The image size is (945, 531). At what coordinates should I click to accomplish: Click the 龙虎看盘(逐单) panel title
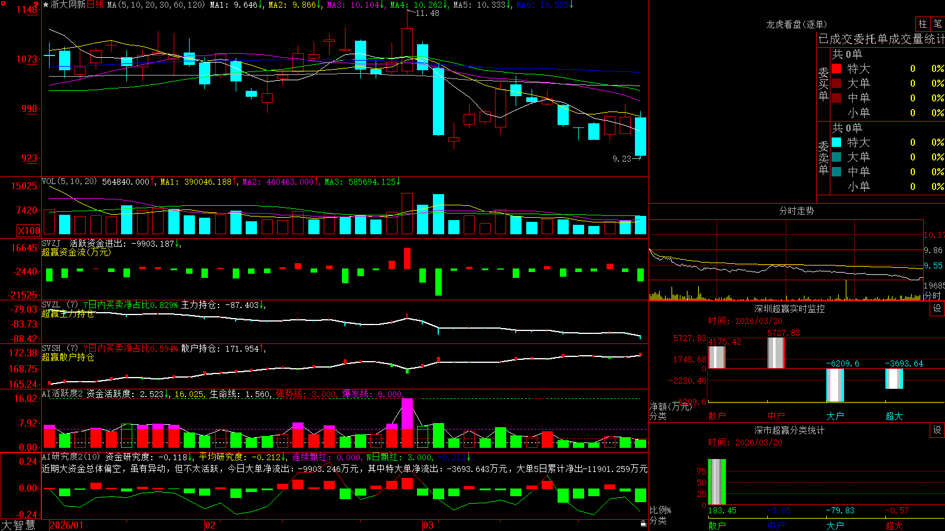pyautogui.click(x=796, y=24)
